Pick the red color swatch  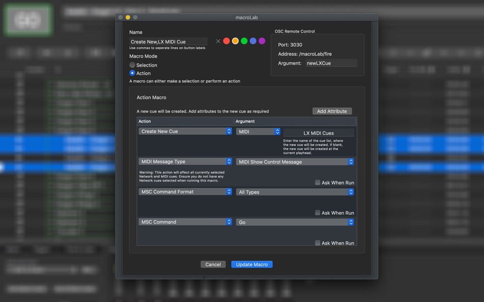coord(226,41)
